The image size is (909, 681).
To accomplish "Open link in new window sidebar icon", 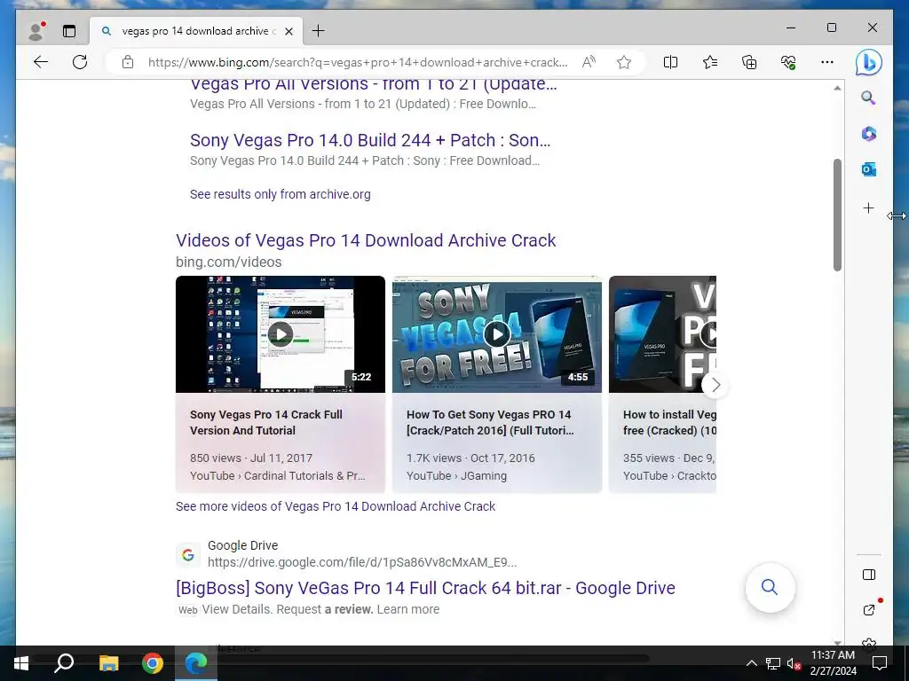I will pos(869,609).
